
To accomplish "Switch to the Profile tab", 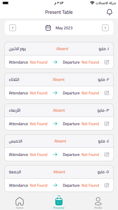I will pyautogui.click(x=98, y=203).
